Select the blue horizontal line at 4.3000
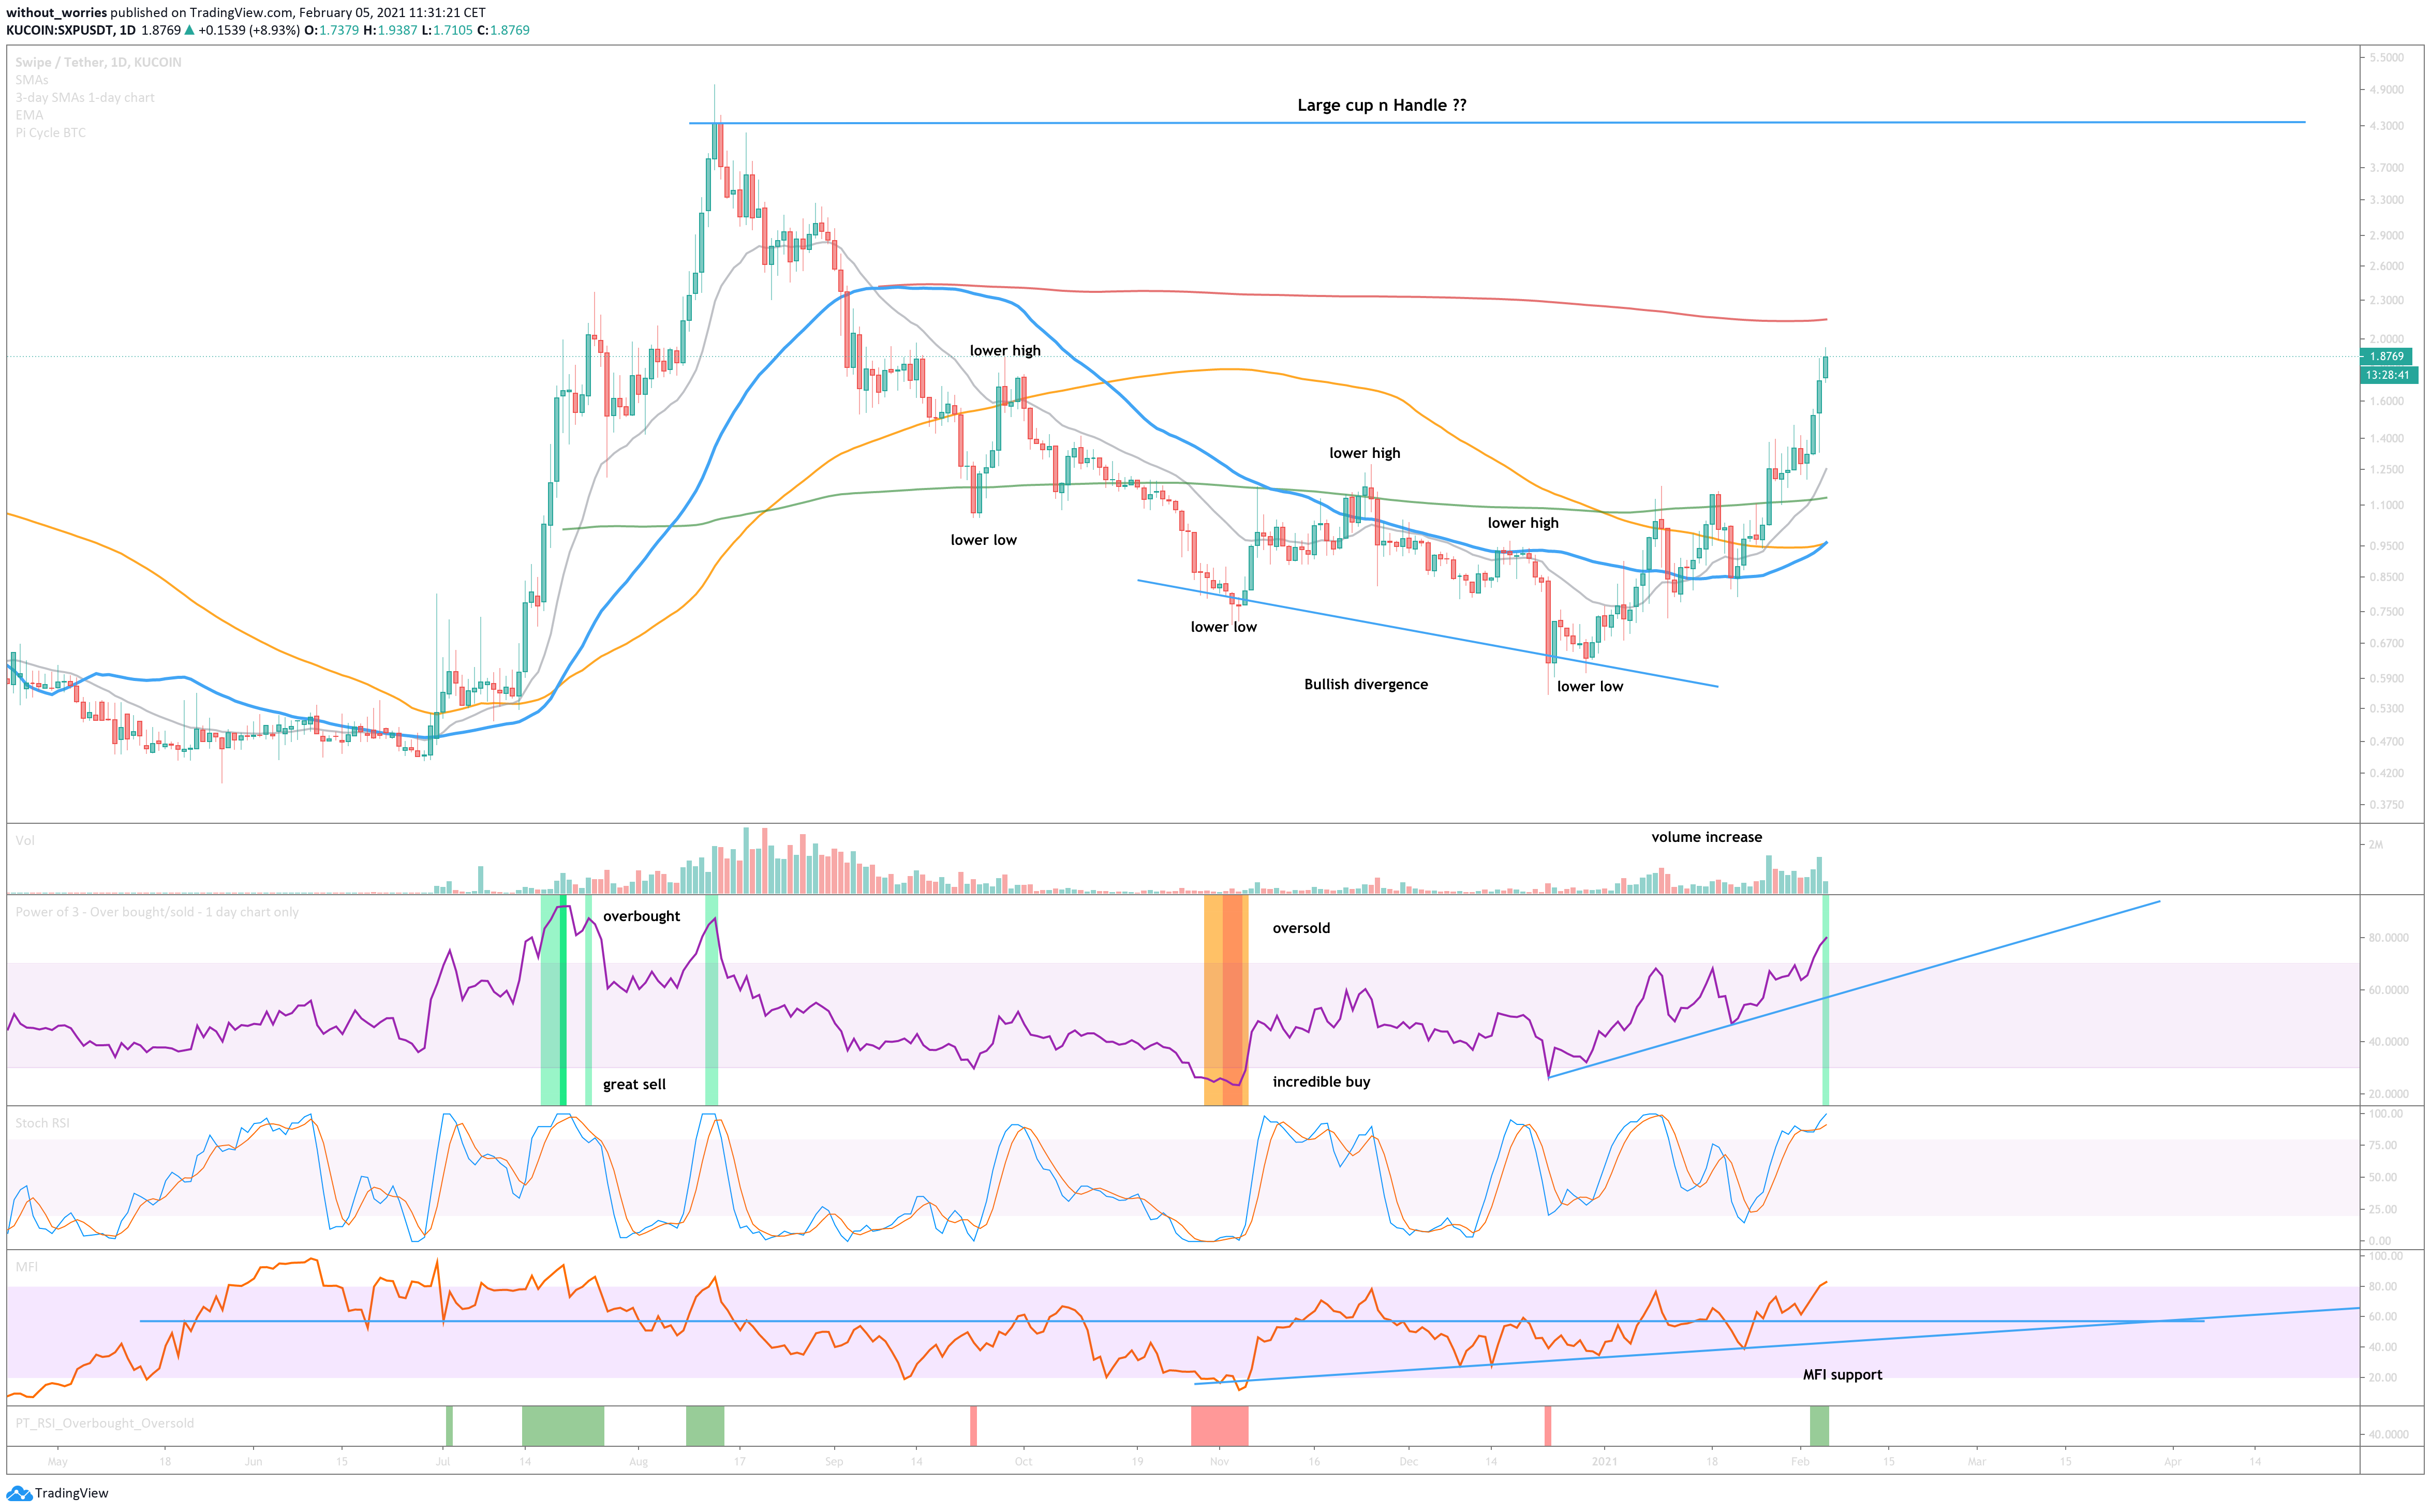This screenshot has height=1512, width=2431. 1497,123
